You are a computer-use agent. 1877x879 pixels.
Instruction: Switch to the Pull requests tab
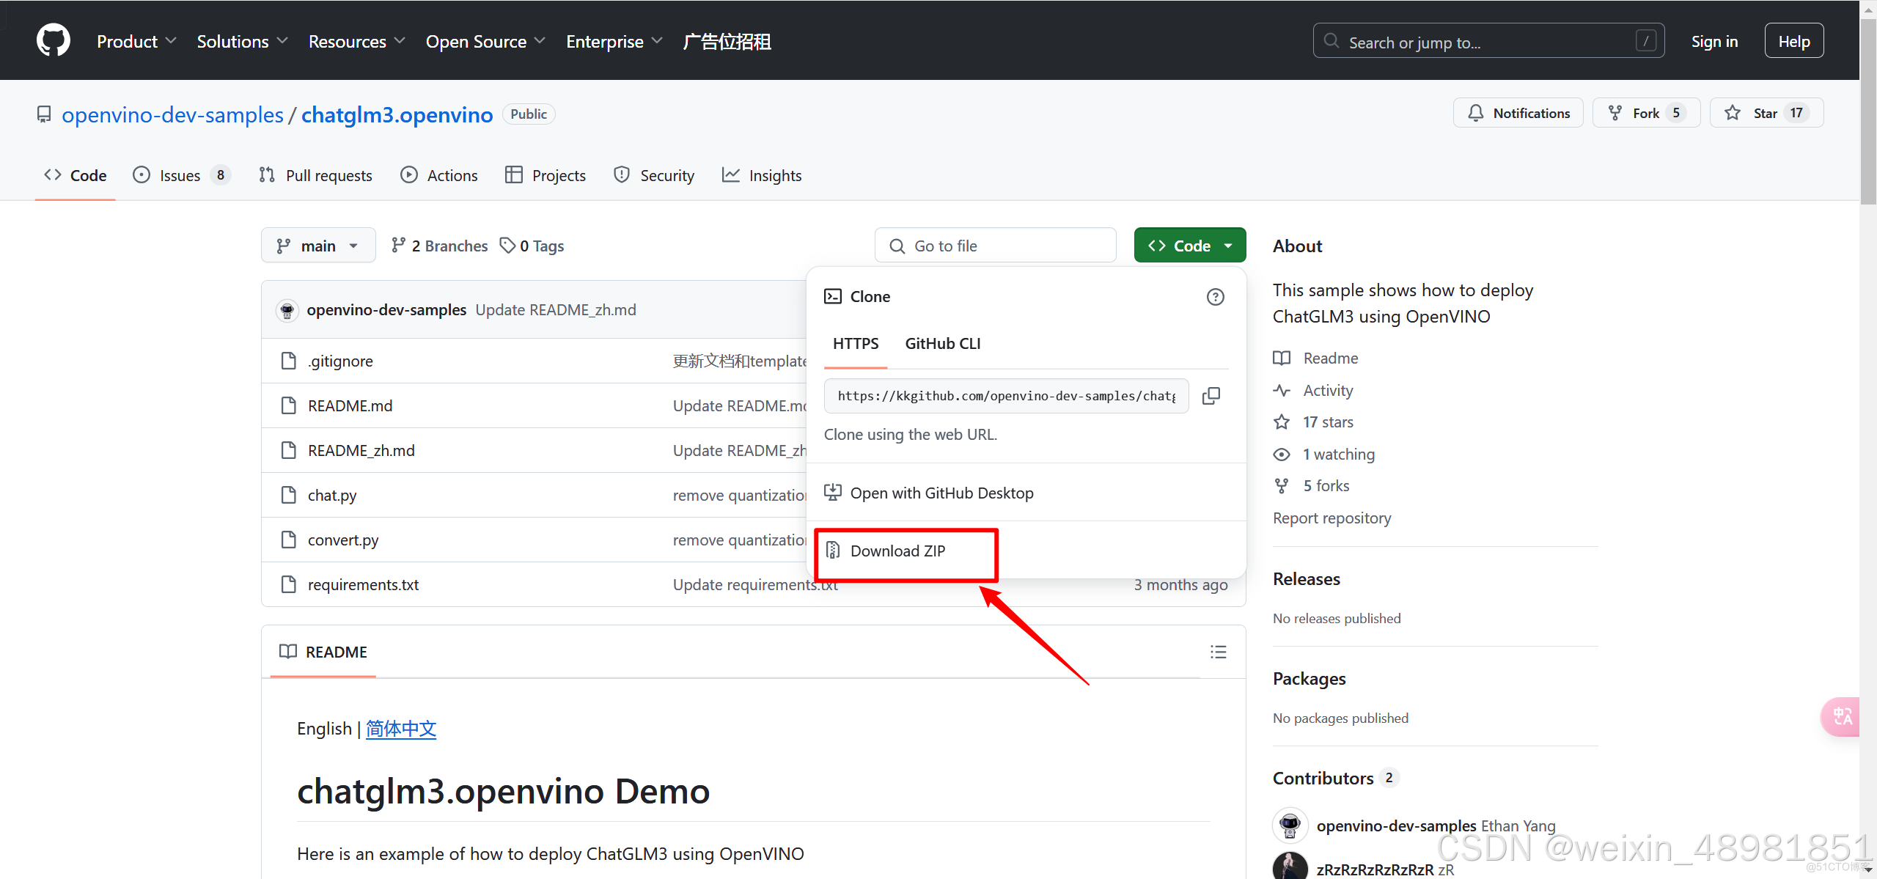[x=315, y=175]
